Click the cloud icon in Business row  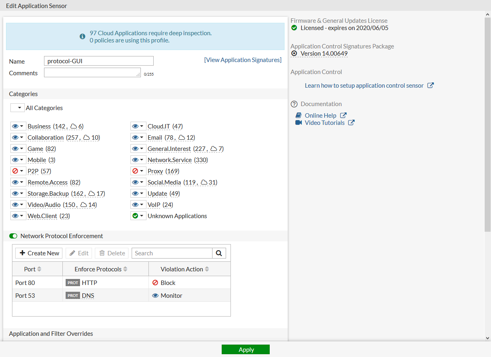[x=74, y=126]
